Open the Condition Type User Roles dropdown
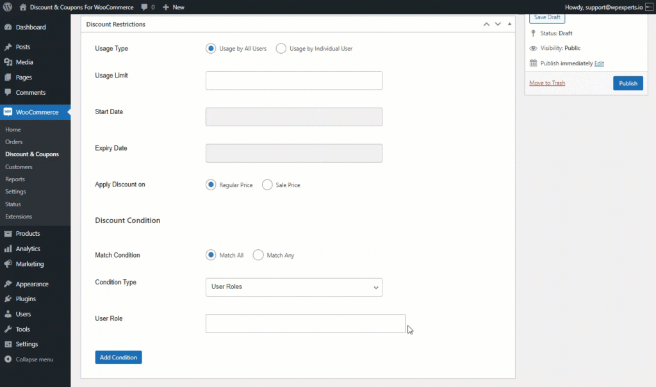Image resolution: width=656 pixels, height=387 pixels. coord(293,287)
